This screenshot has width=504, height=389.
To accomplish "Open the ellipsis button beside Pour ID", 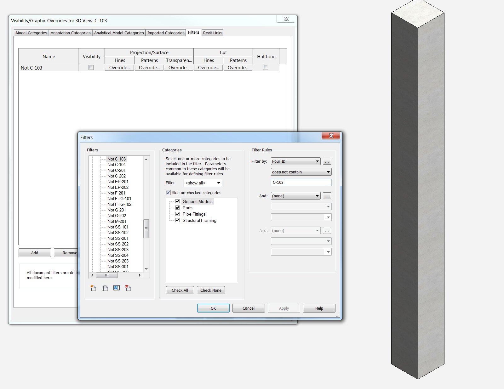I will click(x=327, y=161).
